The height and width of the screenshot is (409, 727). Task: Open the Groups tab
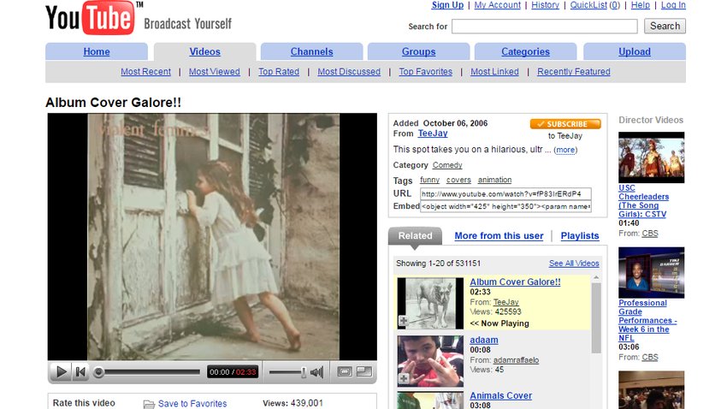point(419,51)
